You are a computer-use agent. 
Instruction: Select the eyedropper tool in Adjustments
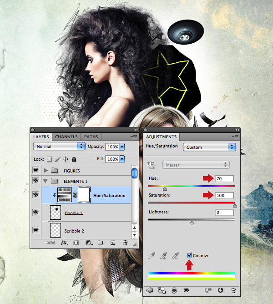(152, 255)
